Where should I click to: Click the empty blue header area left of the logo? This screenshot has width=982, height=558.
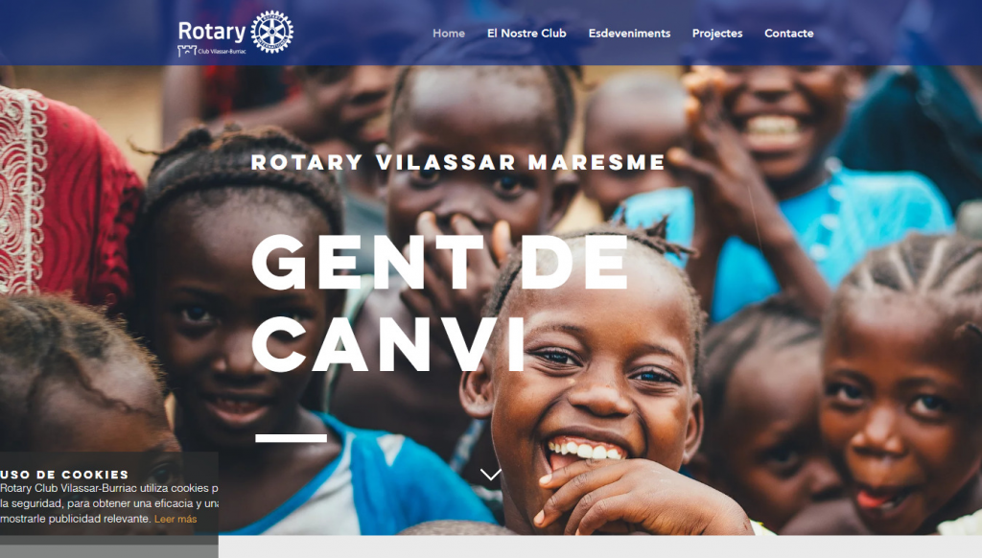click(87, 33)
